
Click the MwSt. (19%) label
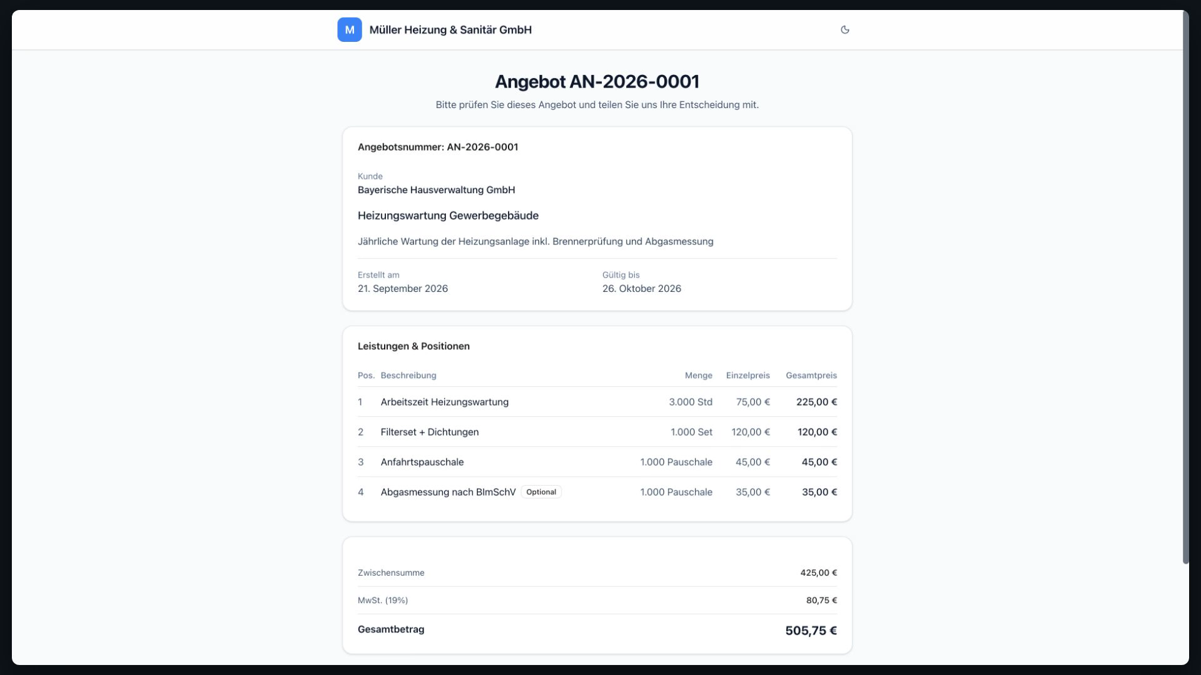383,600
